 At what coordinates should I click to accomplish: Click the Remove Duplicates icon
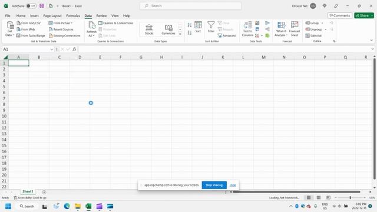(257, 29)
